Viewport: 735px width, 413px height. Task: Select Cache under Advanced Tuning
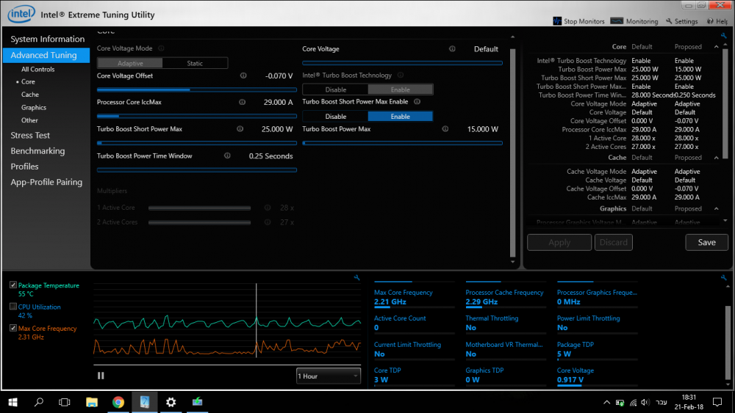tap(30, 95)
